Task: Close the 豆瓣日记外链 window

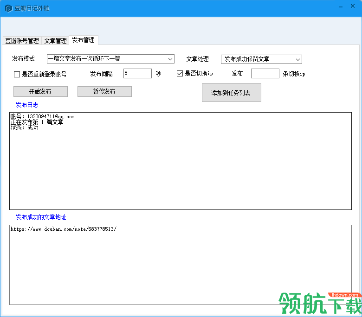Action: [x=353, y=6]
